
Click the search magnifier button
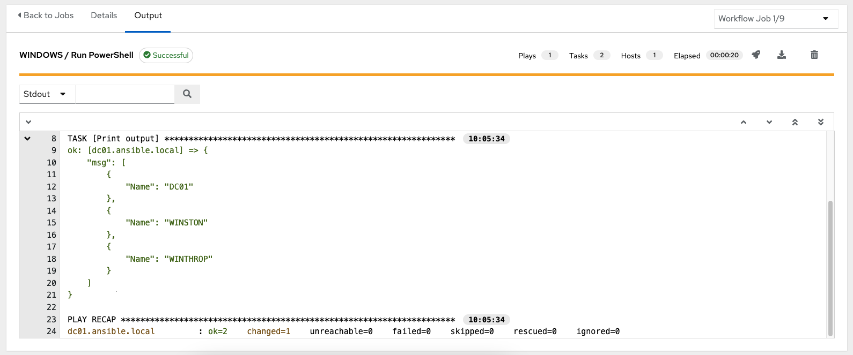[187, 94]
